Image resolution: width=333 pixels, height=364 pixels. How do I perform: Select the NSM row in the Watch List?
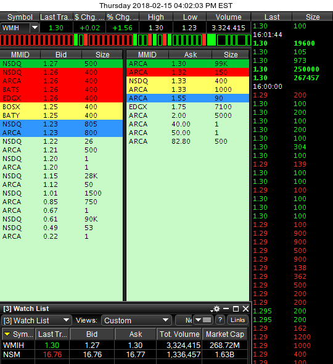click(x=125, y=355)
